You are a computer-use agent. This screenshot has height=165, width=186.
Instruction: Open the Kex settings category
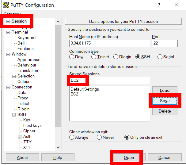27,120
